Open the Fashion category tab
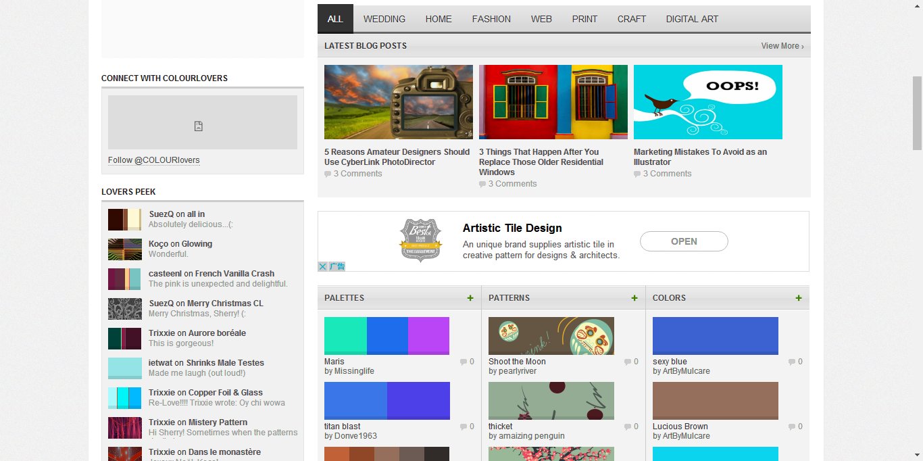Image resolution: width=923 pixels, height=461 pixels. 491,19
